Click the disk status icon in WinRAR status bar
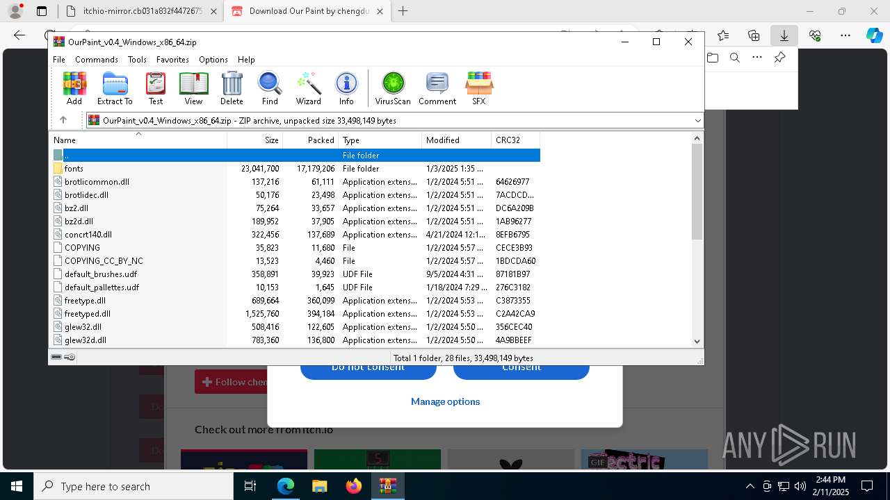The width and height of the screenshot is (890, 500). tap(56, 357)
